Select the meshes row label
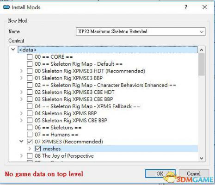The image size is (215, 185). [52, 149]
